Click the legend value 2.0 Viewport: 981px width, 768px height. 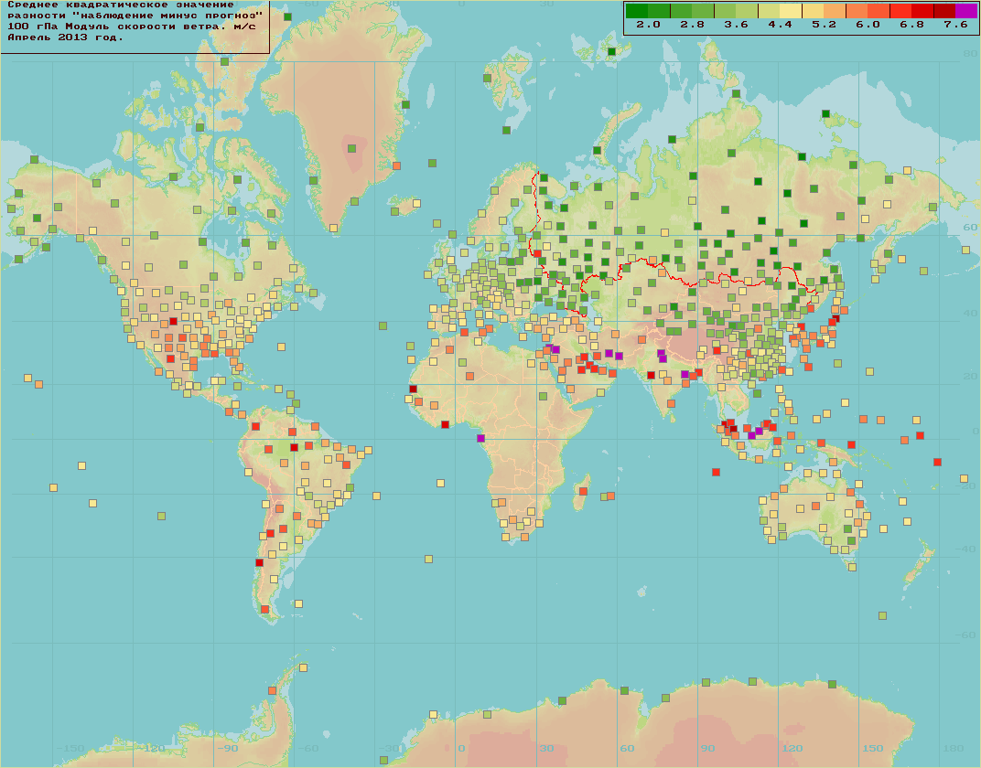[x=648, y=25]
